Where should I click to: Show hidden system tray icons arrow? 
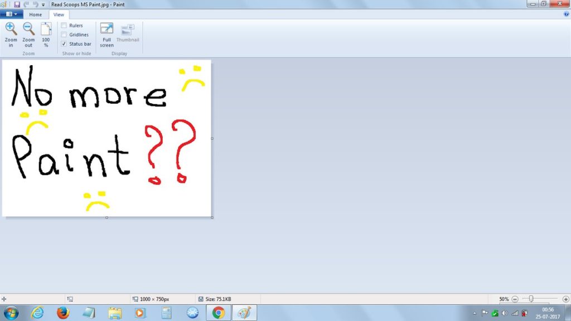(475, 313)
